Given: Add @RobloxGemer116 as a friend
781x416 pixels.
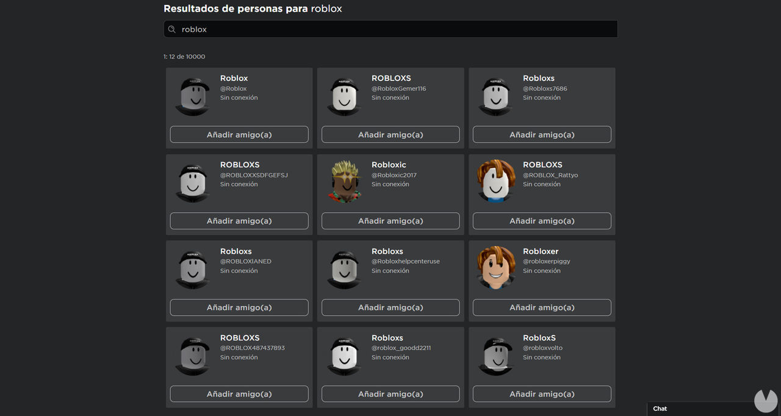Looking at the screenshot, I should click(390, 134).
